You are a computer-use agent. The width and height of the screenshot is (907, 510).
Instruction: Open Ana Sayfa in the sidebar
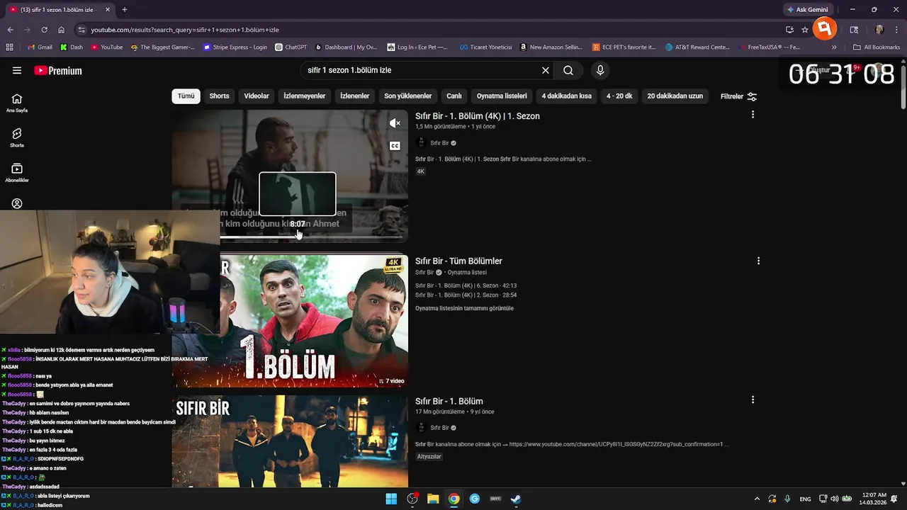click(17, 103)
